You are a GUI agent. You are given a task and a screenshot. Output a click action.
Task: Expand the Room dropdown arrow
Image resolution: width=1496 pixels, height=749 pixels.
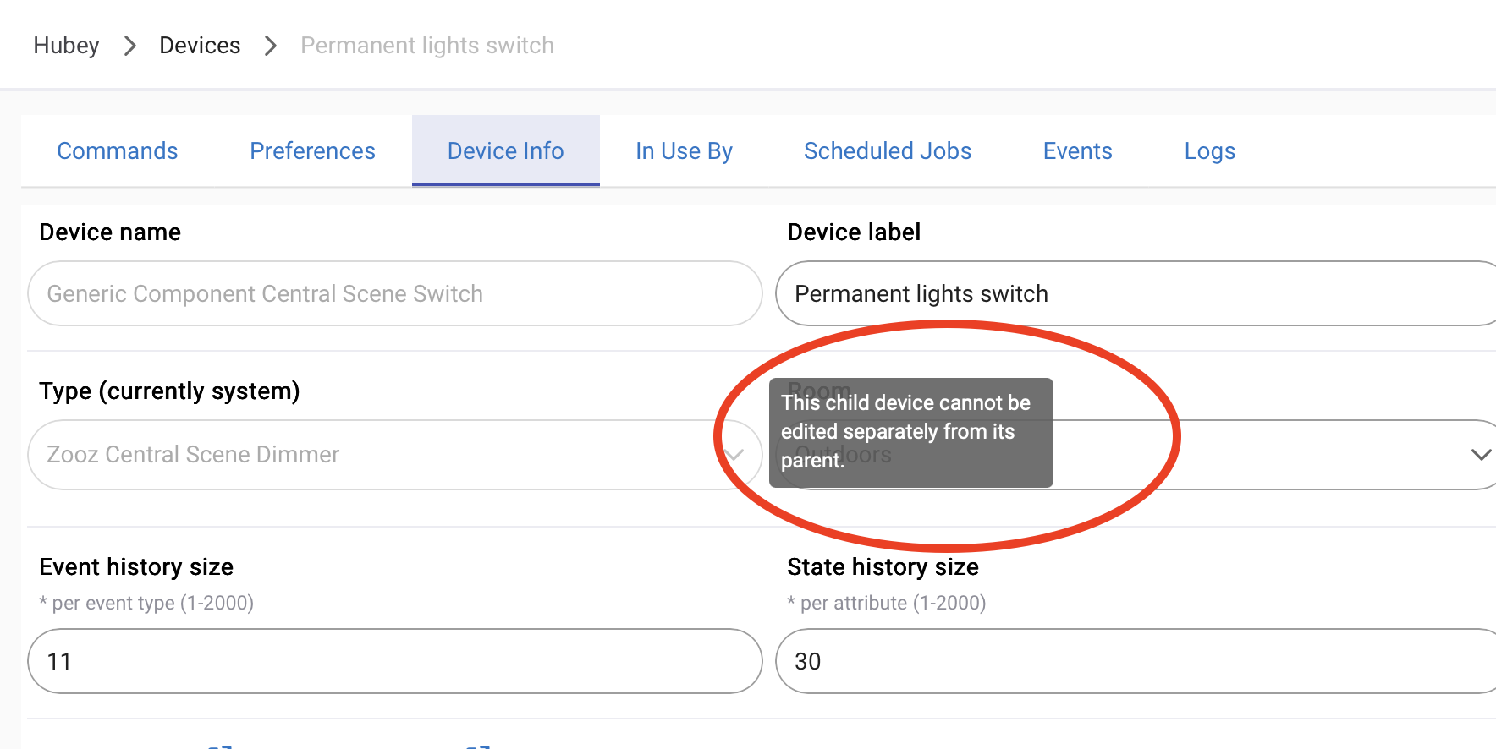tap(1480, 455)
